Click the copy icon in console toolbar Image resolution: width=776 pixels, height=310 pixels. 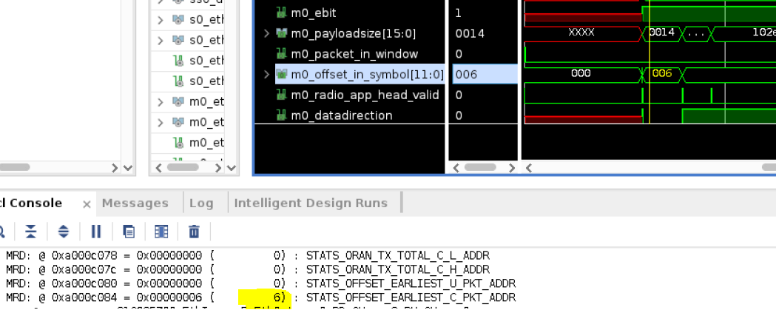[129, 232]
